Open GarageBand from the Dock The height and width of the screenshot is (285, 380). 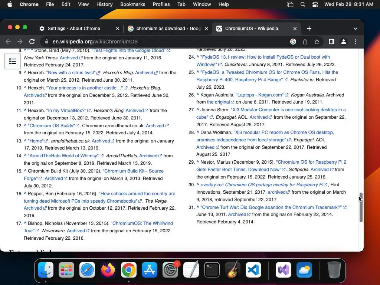pos(233,270)
